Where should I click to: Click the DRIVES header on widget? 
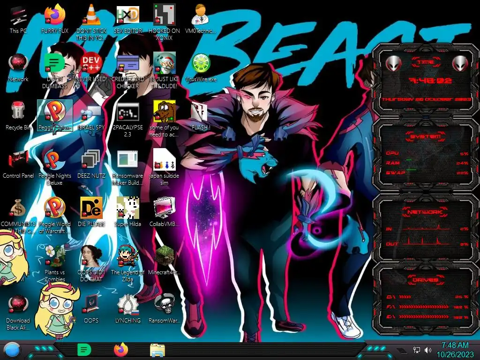[425, 280]
